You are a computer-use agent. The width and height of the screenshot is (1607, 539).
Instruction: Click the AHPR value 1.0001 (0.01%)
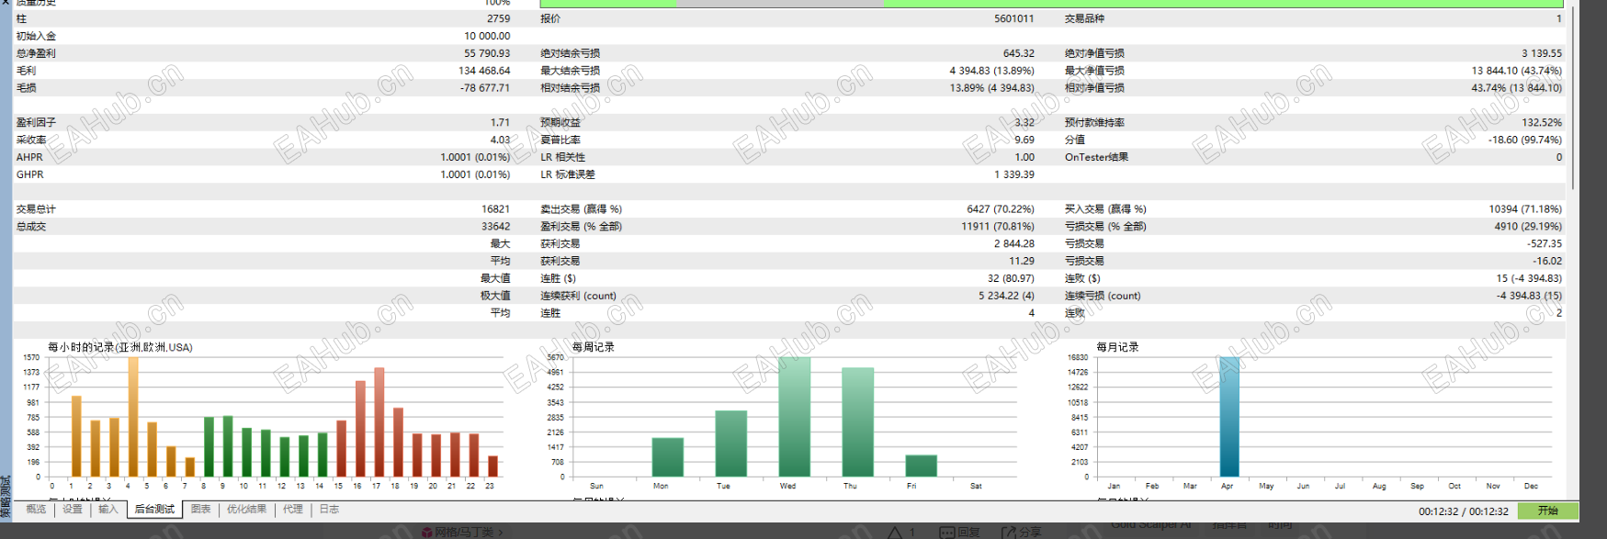(x=475, y=157)
